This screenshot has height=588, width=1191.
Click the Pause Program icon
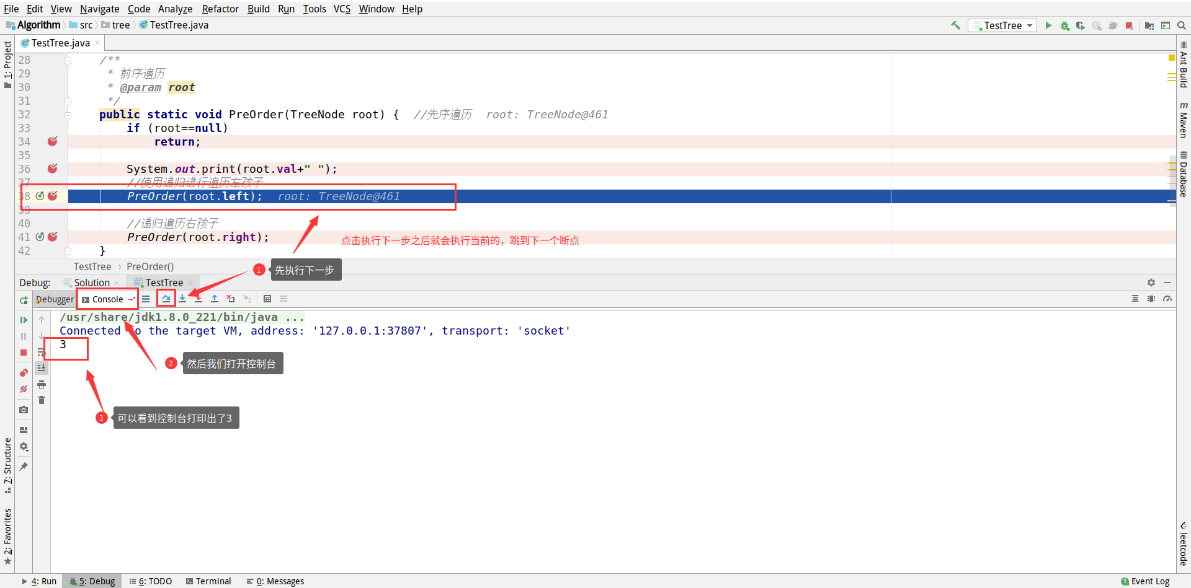click(x=24, y=336)
